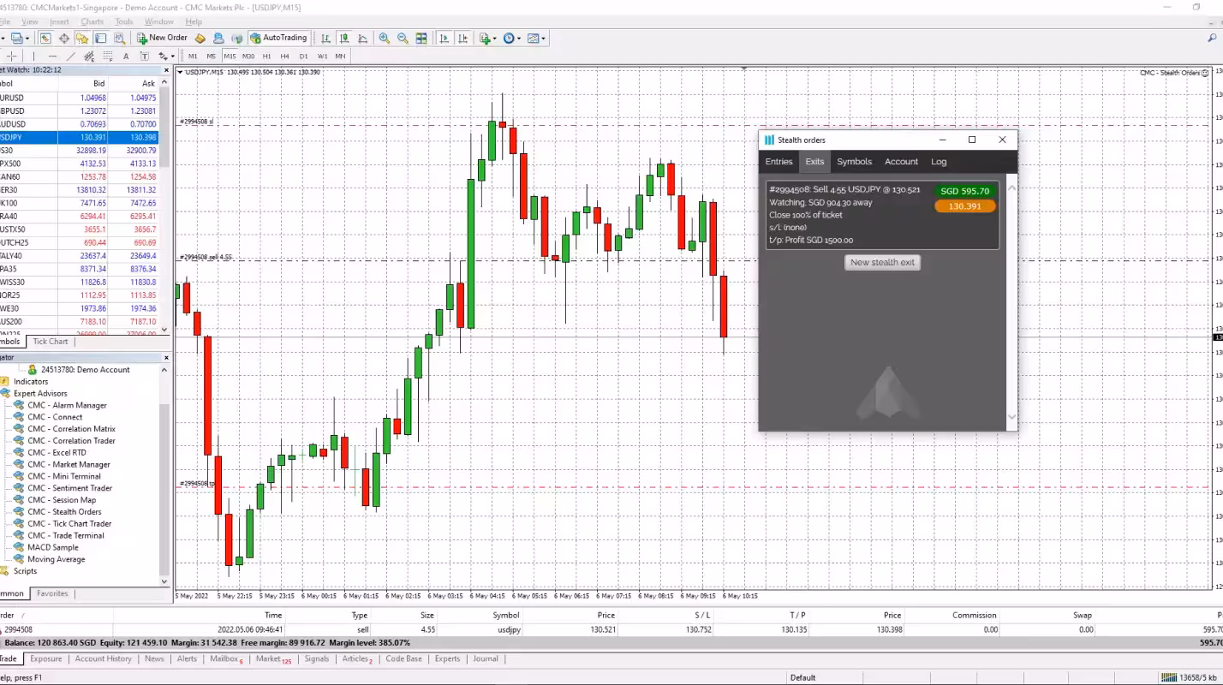Select CMC - Stealth Orders in Navigator
Screen dimensions: 1223x685
pos(64,512)
